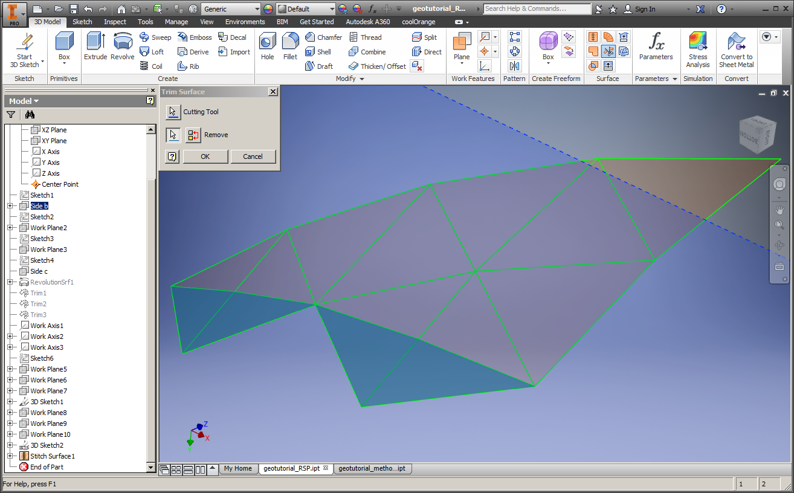Expand the Stitch Surface1 node
The image size is (794, 493).
pos(10,456)
